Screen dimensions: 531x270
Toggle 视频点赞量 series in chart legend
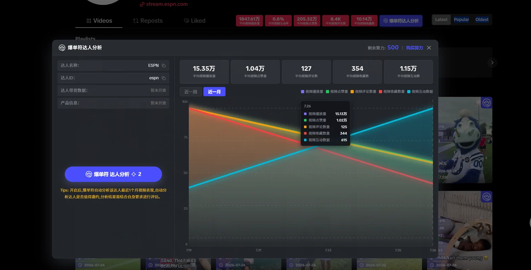point(337,92)
